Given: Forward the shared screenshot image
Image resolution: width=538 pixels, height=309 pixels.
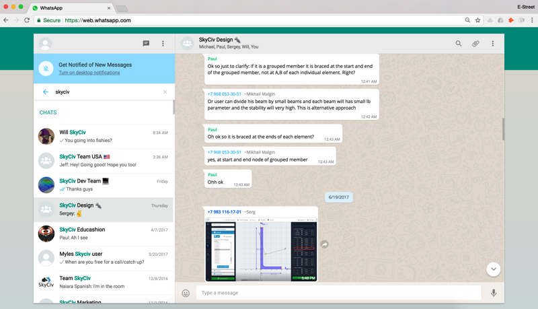Looking at the screenshot, I should click(325, 244).
